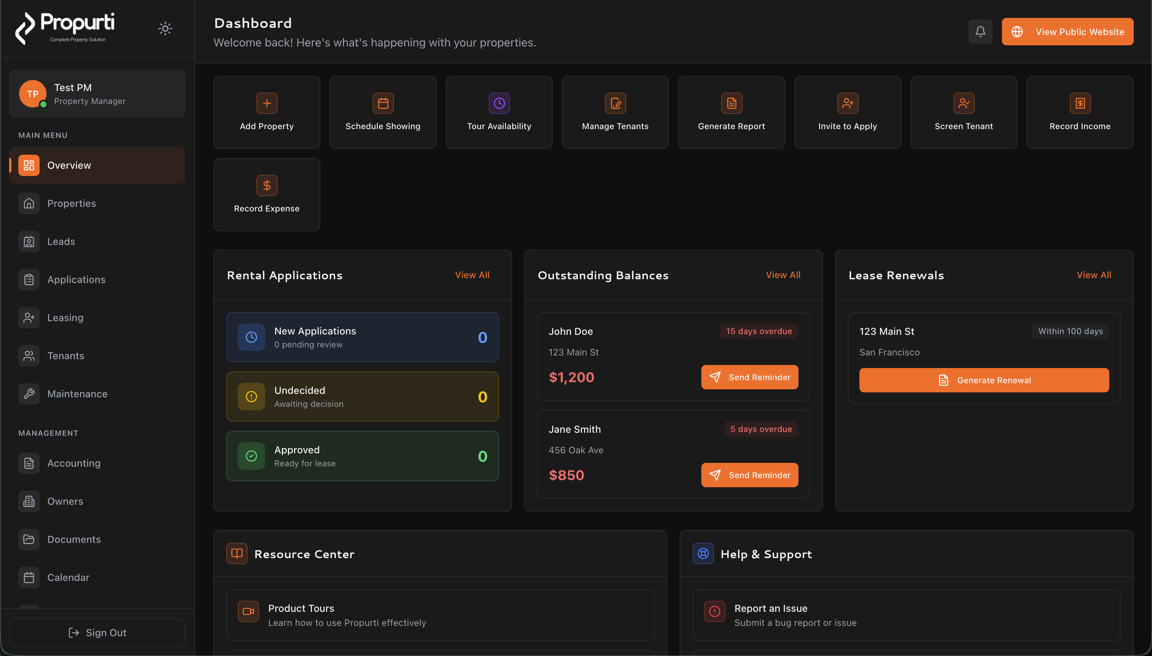This screenshot has width=1152, height=656.
Task: Toggle the light/dark theme sun icon
Action: pos(165,29)
